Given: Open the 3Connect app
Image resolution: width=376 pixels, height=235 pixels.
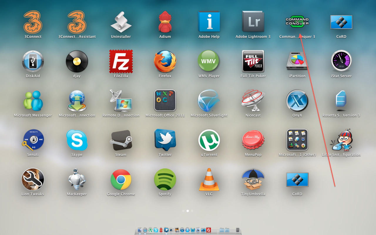Looking at the screenshot, I should click(x=33, y=22).
